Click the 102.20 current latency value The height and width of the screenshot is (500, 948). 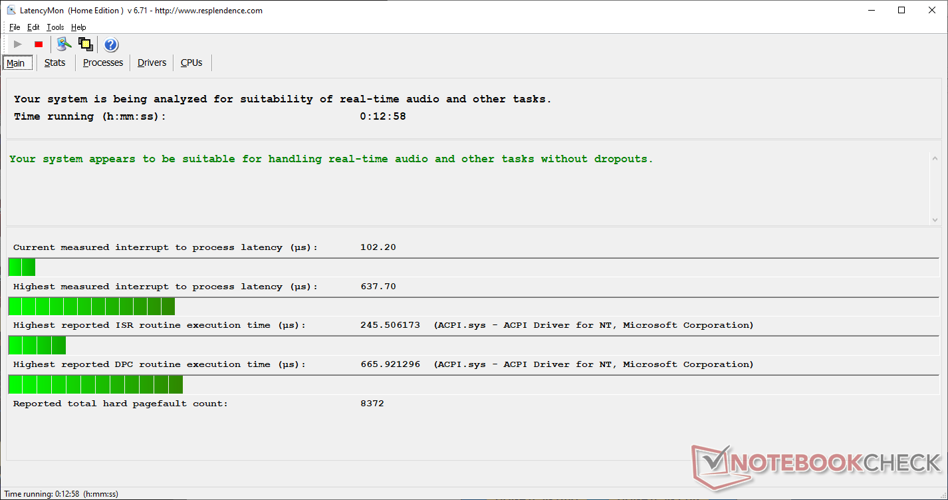click(378, 247)
